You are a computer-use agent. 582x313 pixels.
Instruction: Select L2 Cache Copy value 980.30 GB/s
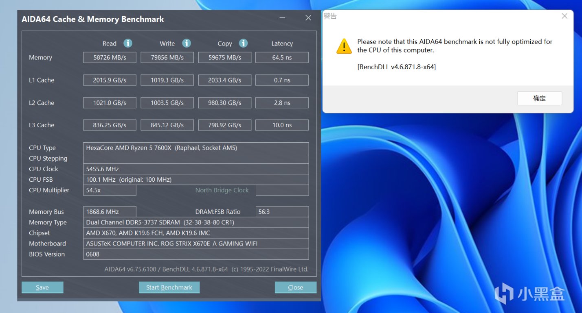225,103
